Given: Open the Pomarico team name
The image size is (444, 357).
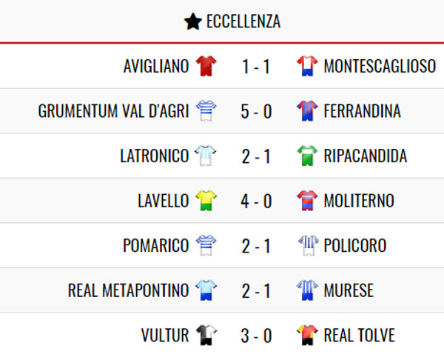Looking at the screenshot, I should [155, 246].
